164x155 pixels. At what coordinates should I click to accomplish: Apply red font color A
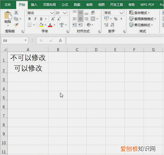click(50, 25)
